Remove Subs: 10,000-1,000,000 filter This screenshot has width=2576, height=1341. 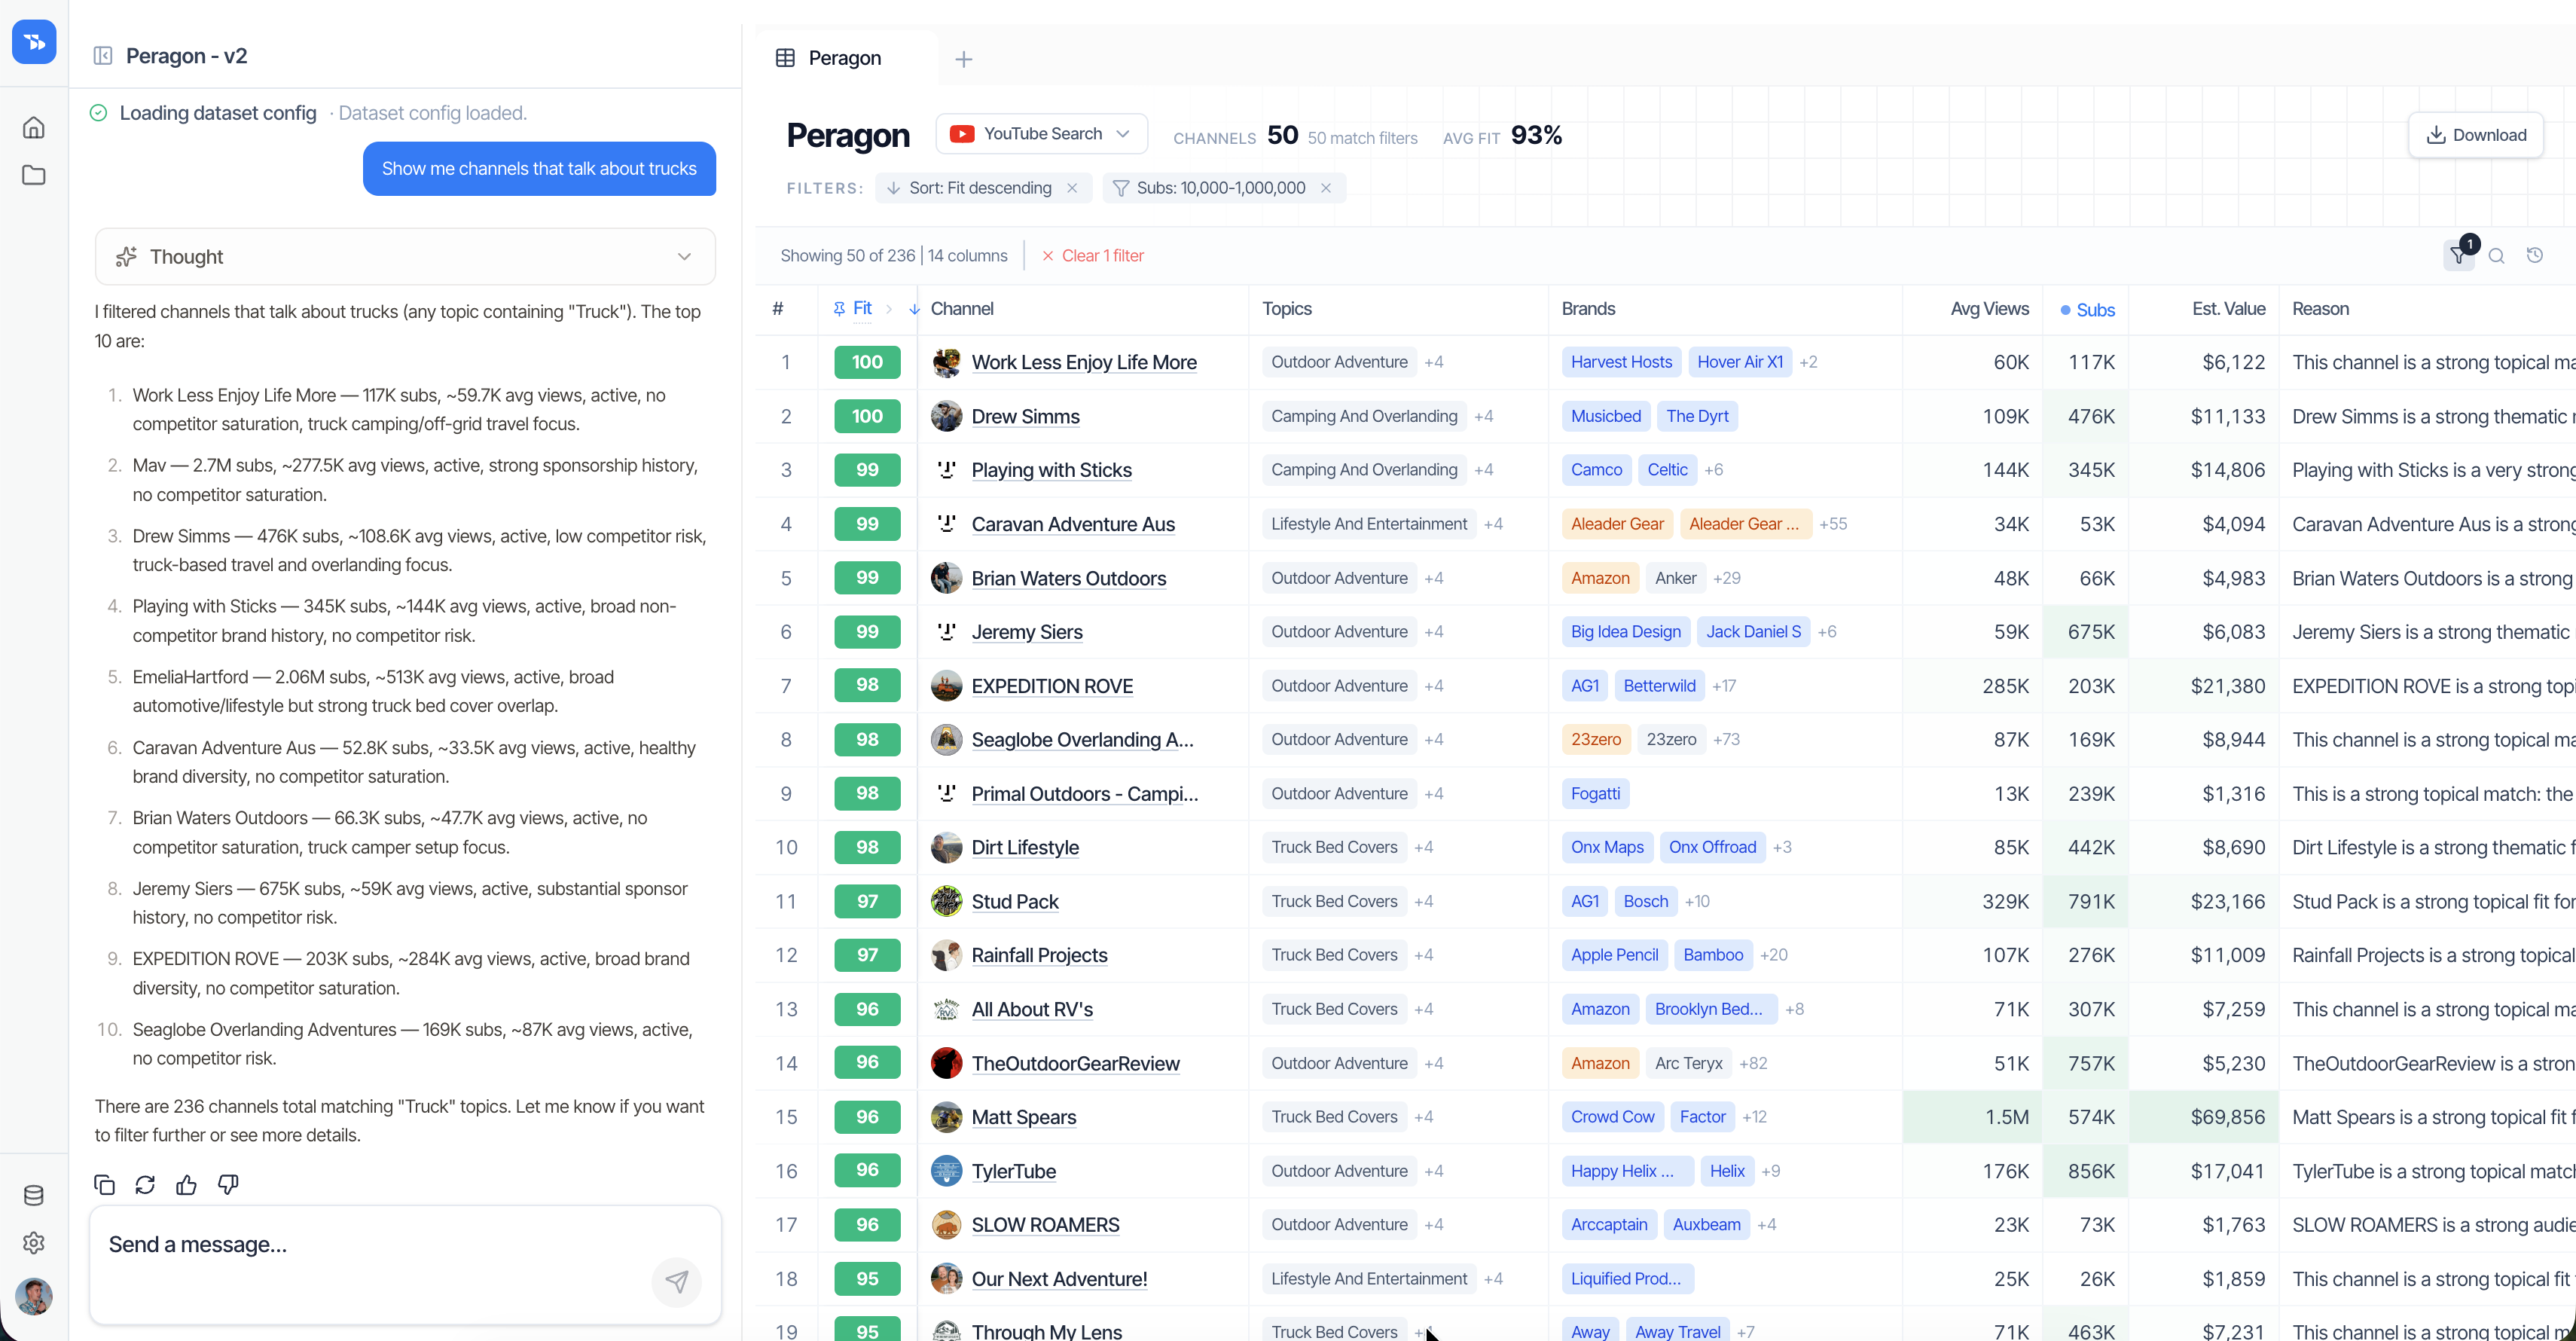(x=1326, y=188)
